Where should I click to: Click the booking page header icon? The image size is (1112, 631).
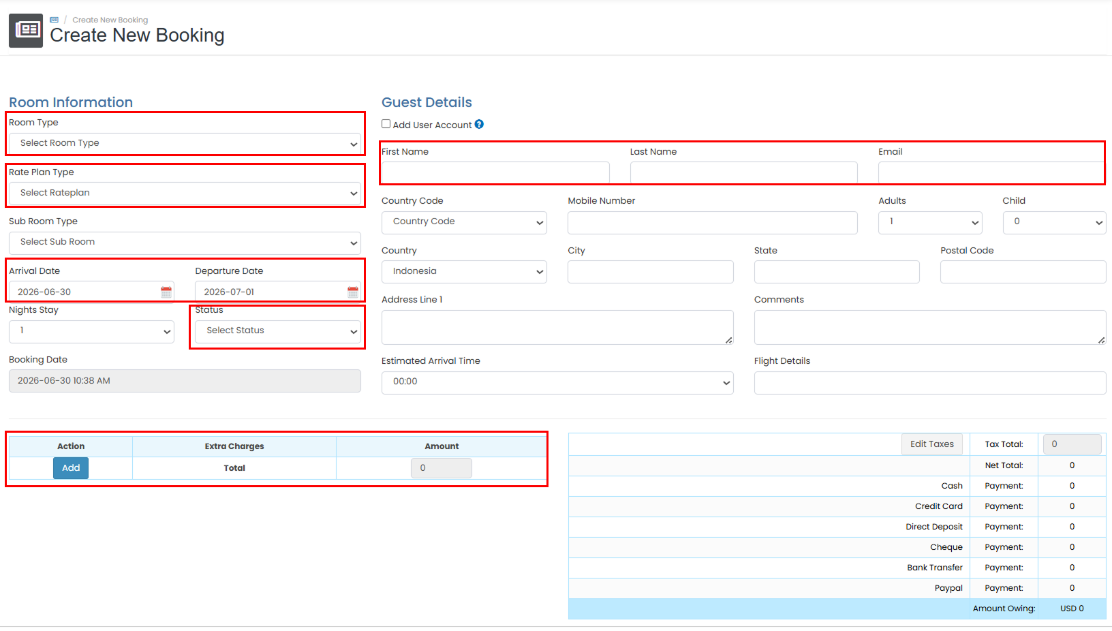(26, 31)
